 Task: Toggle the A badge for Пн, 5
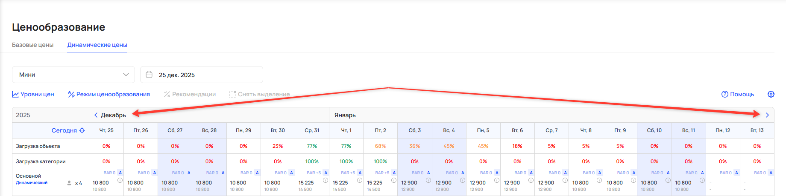[x=497, y=173]
